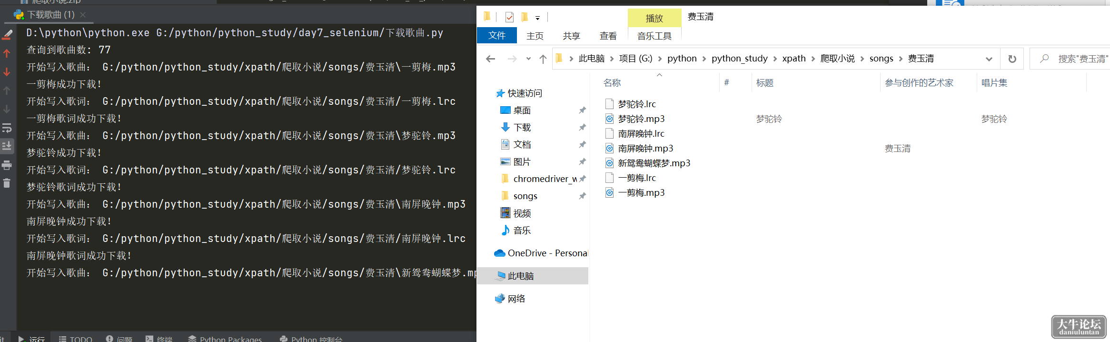Click the print icon in the run toolbar
The height and width of the screenshot is (342, 1110).
point(7,165)
